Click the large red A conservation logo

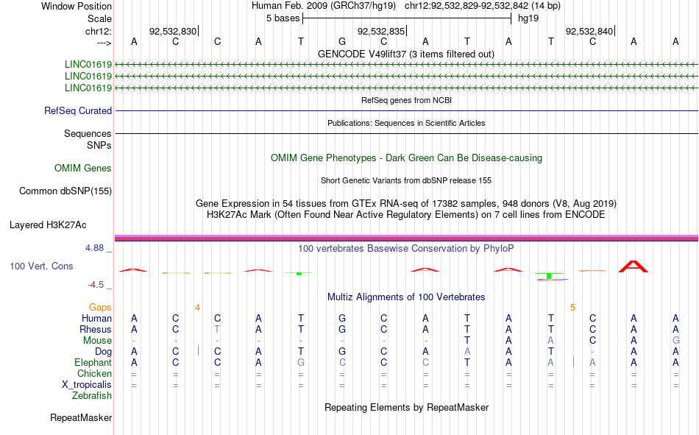coord(634,266)
